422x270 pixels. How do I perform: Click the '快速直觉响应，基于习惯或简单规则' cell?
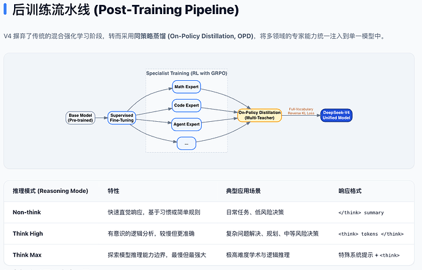154,212
